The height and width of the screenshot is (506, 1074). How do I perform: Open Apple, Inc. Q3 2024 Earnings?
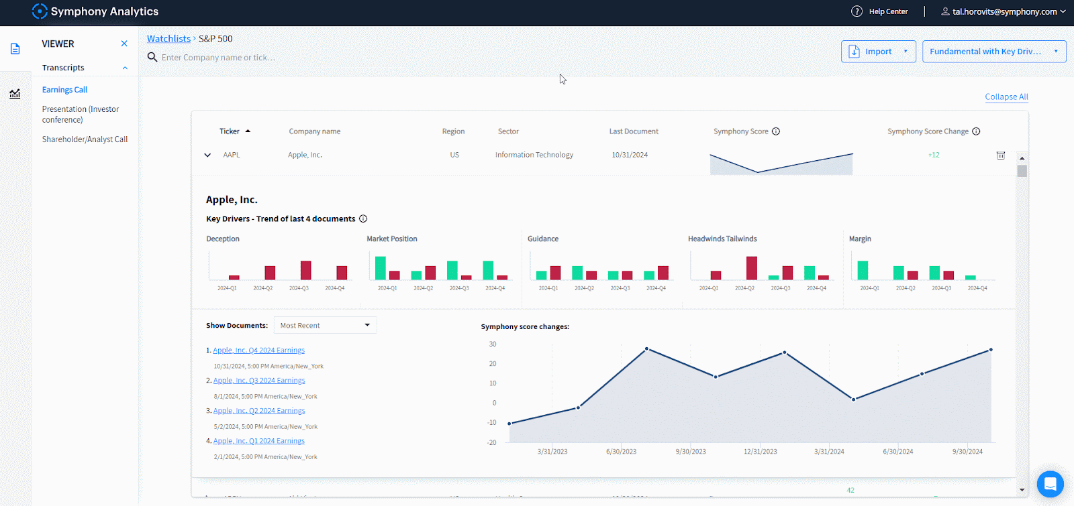pos(258,381)
